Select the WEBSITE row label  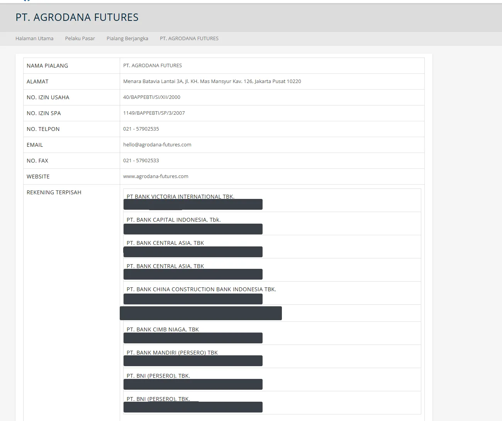38,177
